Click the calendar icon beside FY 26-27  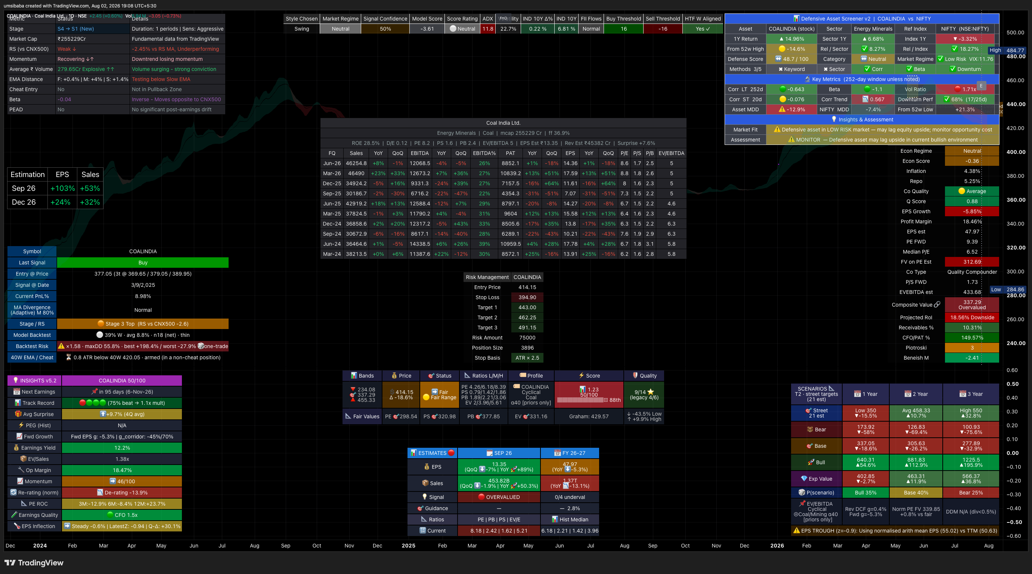click(557, 453)
